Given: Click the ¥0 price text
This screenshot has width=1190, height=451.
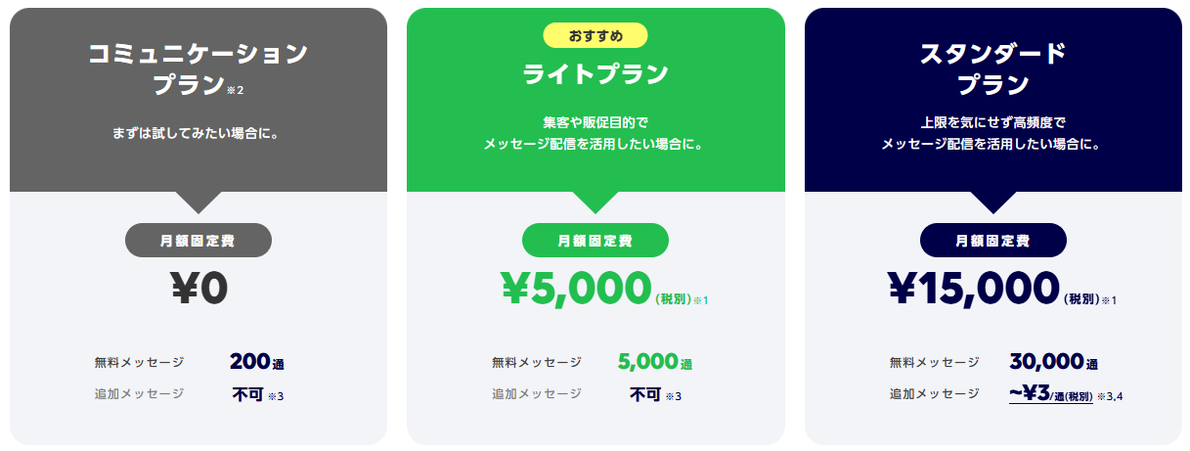Looking at the screenshot, I should (198, 289).
